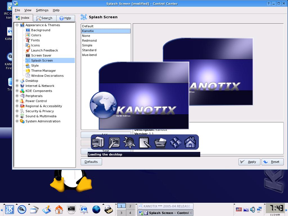Select the Kanotix splash theme
Viewport: 288px width, 216px height.
[106, 31]
